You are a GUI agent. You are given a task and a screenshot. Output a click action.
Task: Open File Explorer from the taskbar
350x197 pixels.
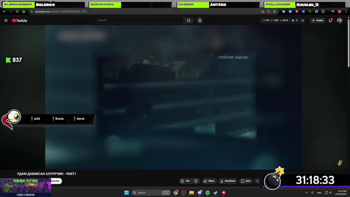[191, 193]
